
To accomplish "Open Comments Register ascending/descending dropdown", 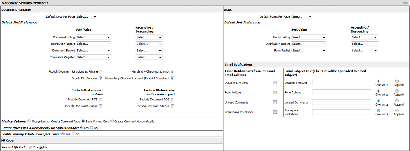I will pos(149,57).
